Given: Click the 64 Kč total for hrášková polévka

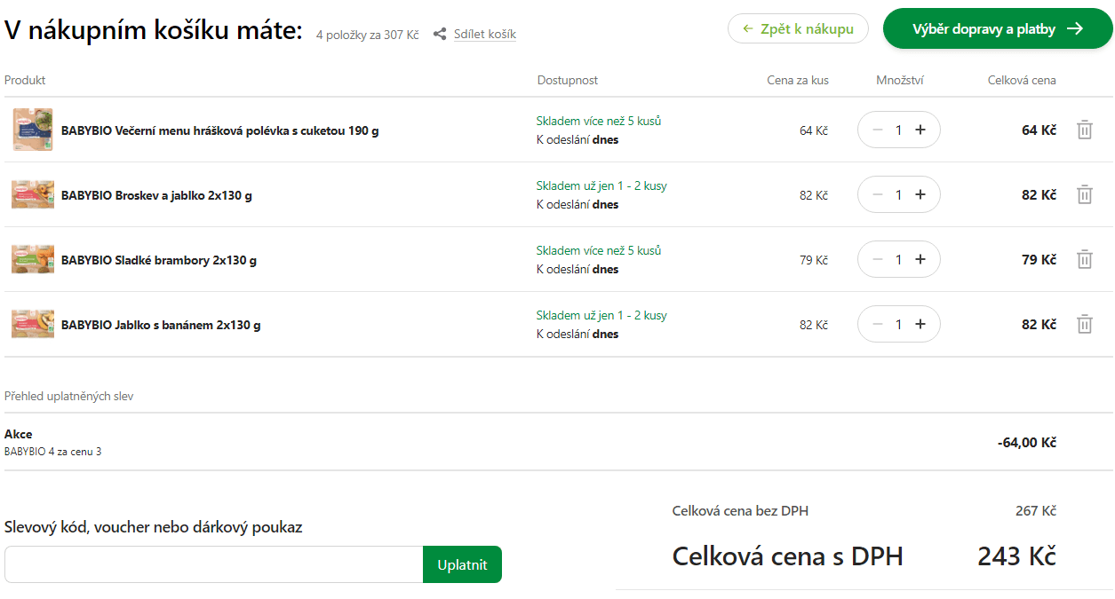Looking at the screenshot, I should (x=1039, y=130).
